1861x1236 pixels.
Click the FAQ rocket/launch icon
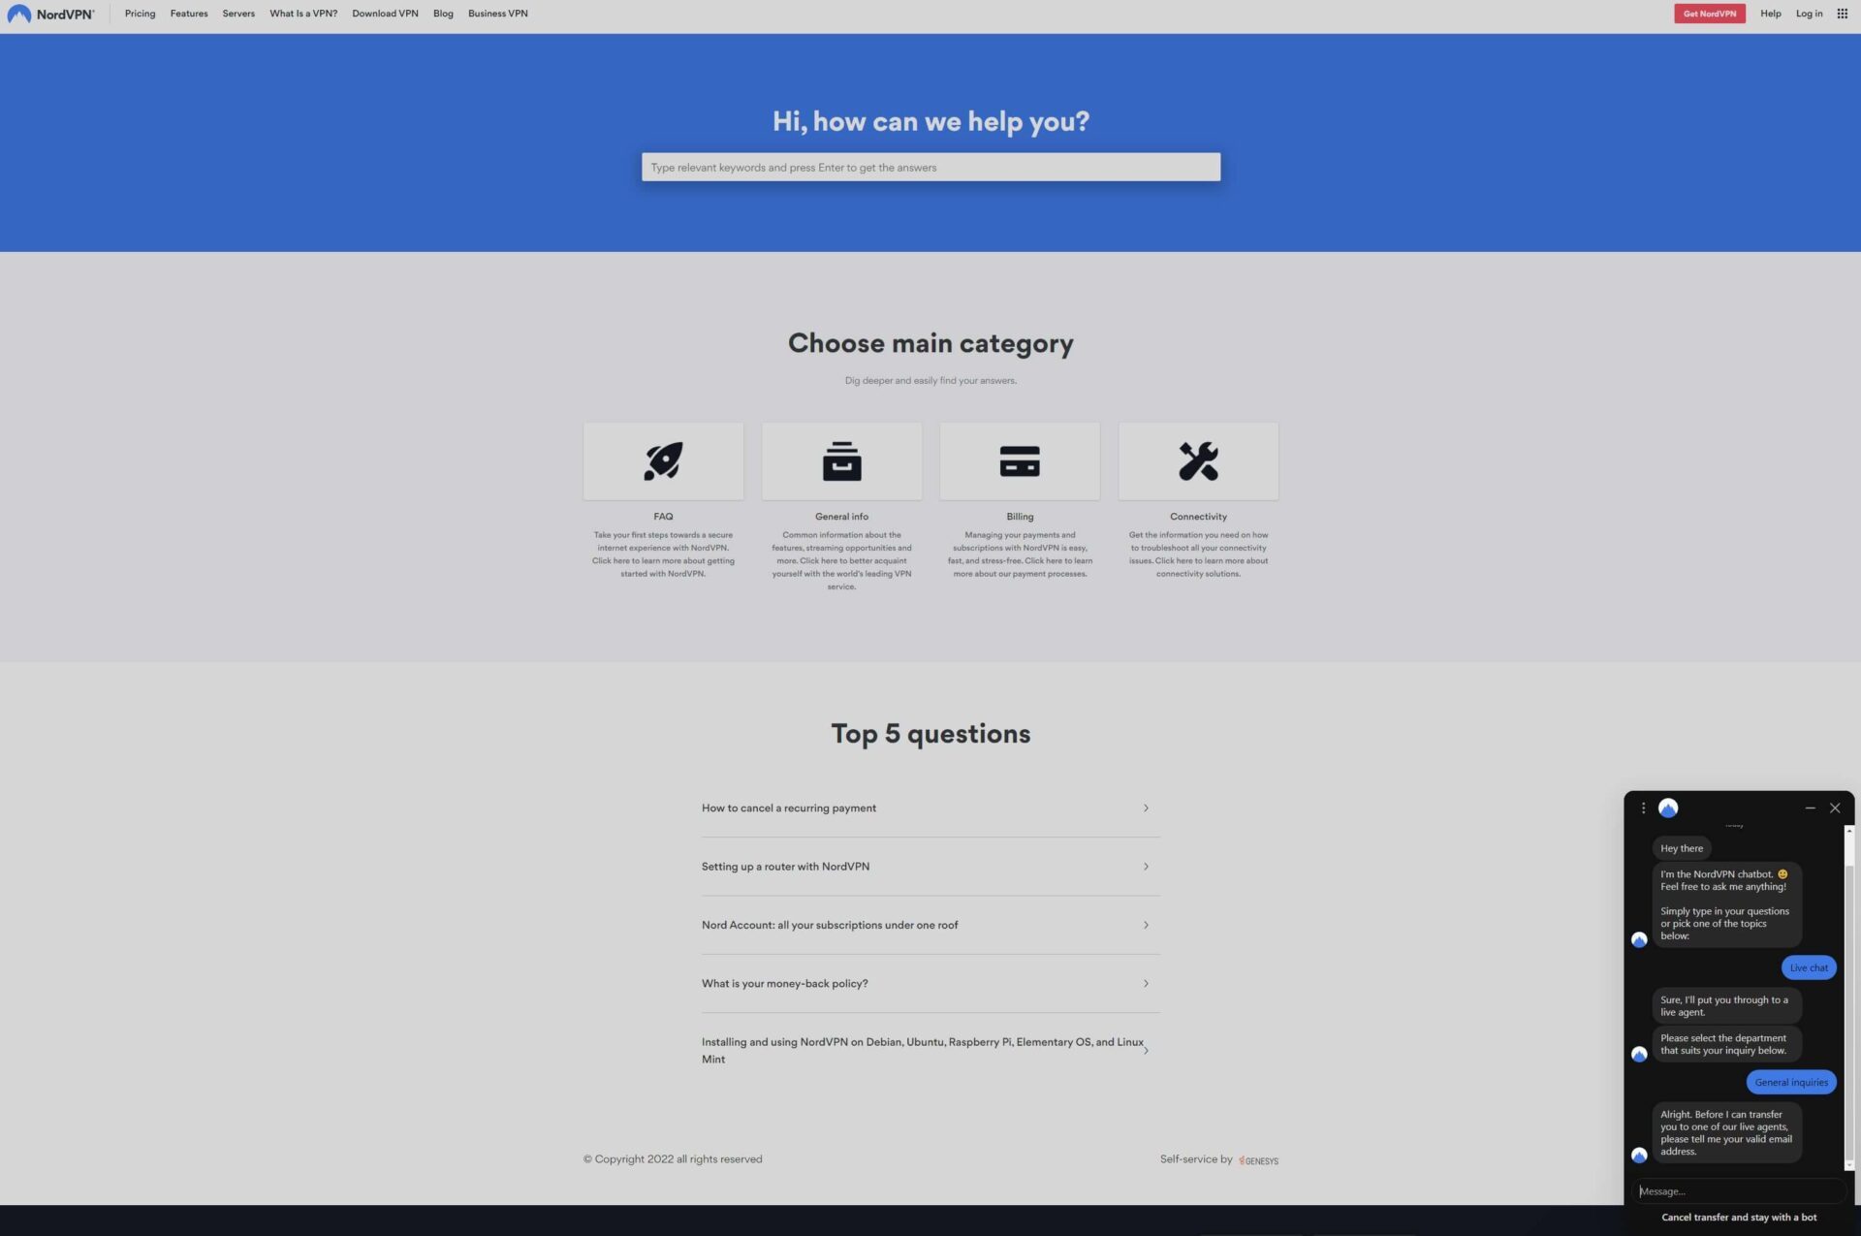tap(663, 460)
